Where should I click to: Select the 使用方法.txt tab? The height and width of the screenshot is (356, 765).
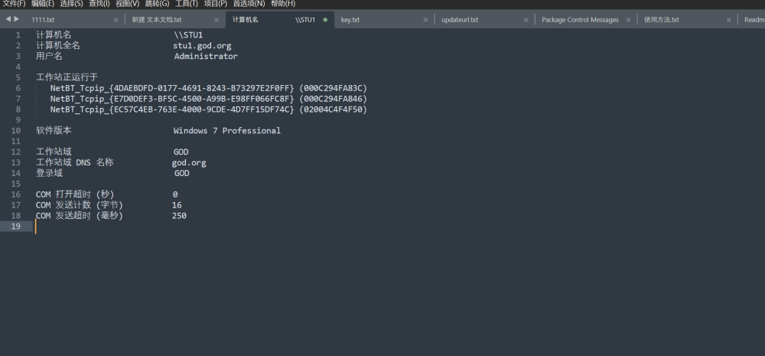661,20
